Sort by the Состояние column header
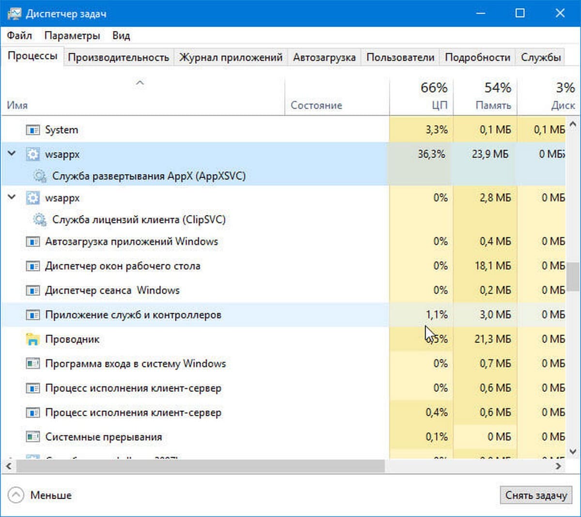This screenshot has width=581, height=517. [x=337, y=96]
